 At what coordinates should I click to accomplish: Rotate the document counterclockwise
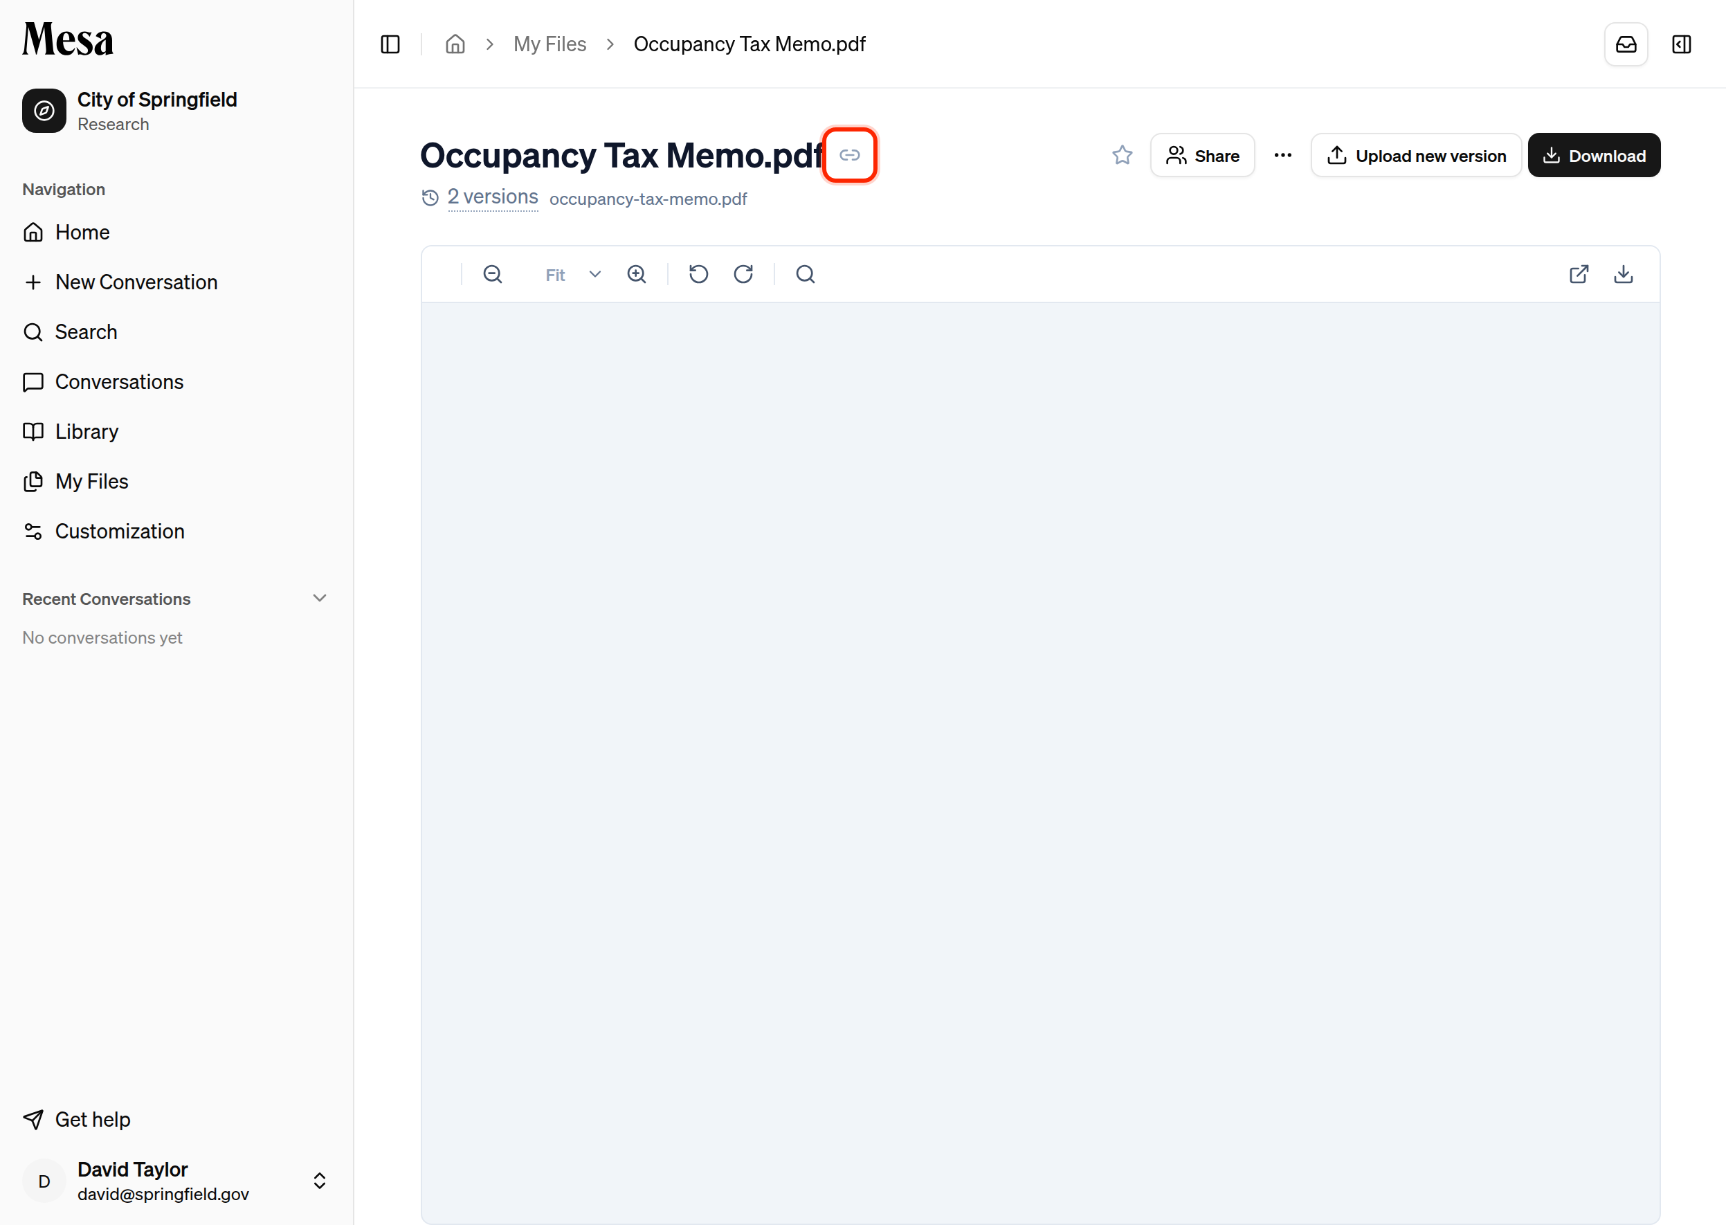(x=698, y=275)
